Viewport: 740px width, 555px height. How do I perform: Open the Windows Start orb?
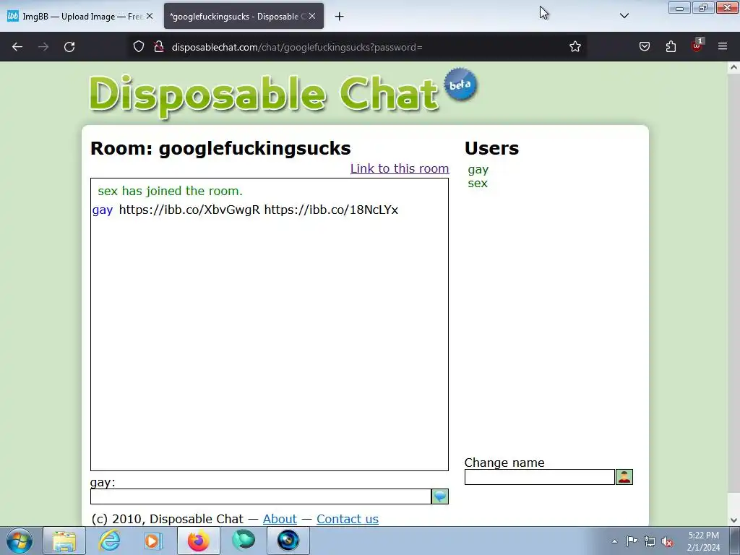20,541
